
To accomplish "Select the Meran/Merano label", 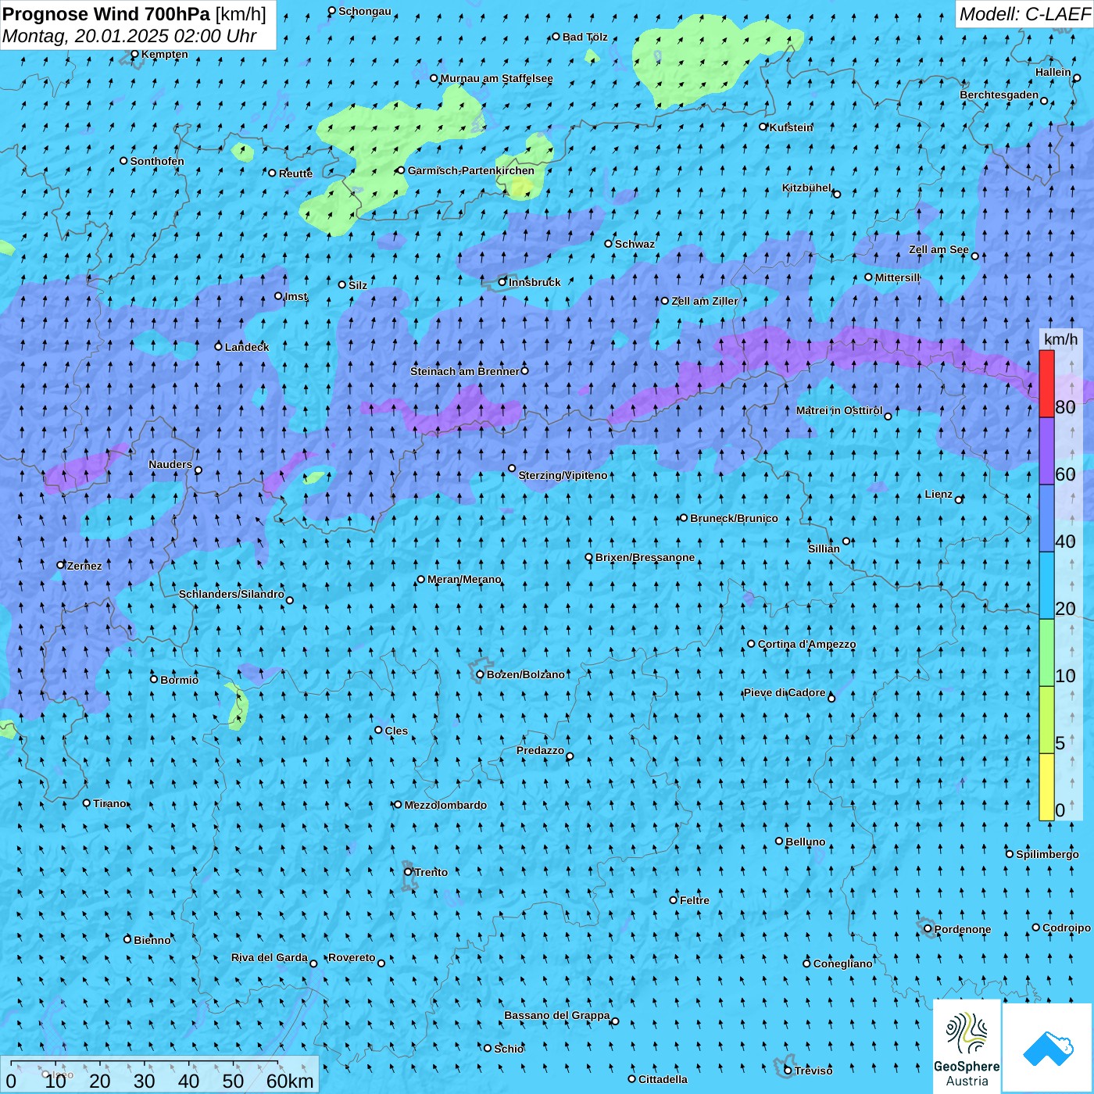I will [464, 579].
